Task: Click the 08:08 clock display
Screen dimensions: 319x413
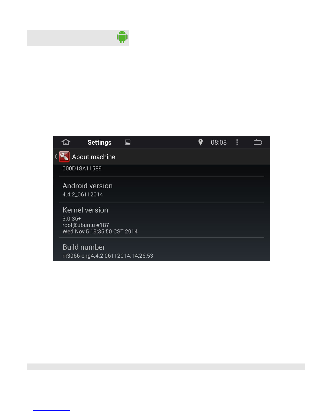Action: coord(219,143)
